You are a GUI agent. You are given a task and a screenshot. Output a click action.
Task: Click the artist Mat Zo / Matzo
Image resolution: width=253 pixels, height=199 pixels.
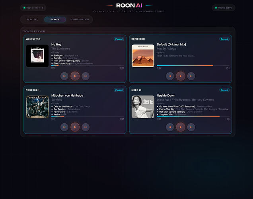click(167, 49)
